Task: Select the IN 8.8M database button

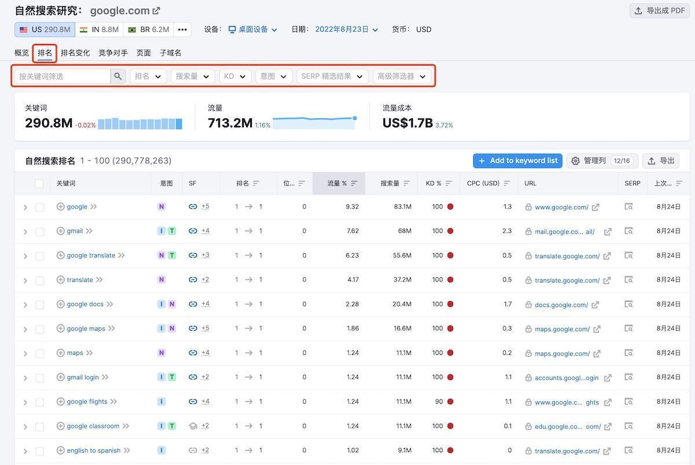Action: [x=99, y=30]
